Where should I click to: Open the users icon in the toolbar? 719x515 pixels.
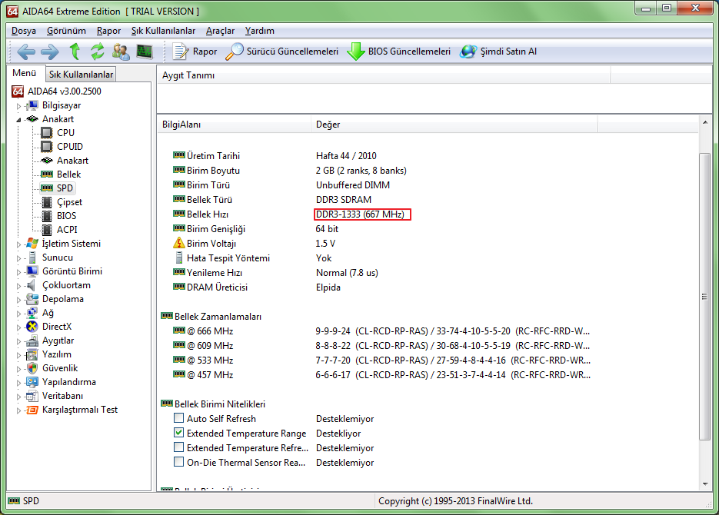click(121, 51)
